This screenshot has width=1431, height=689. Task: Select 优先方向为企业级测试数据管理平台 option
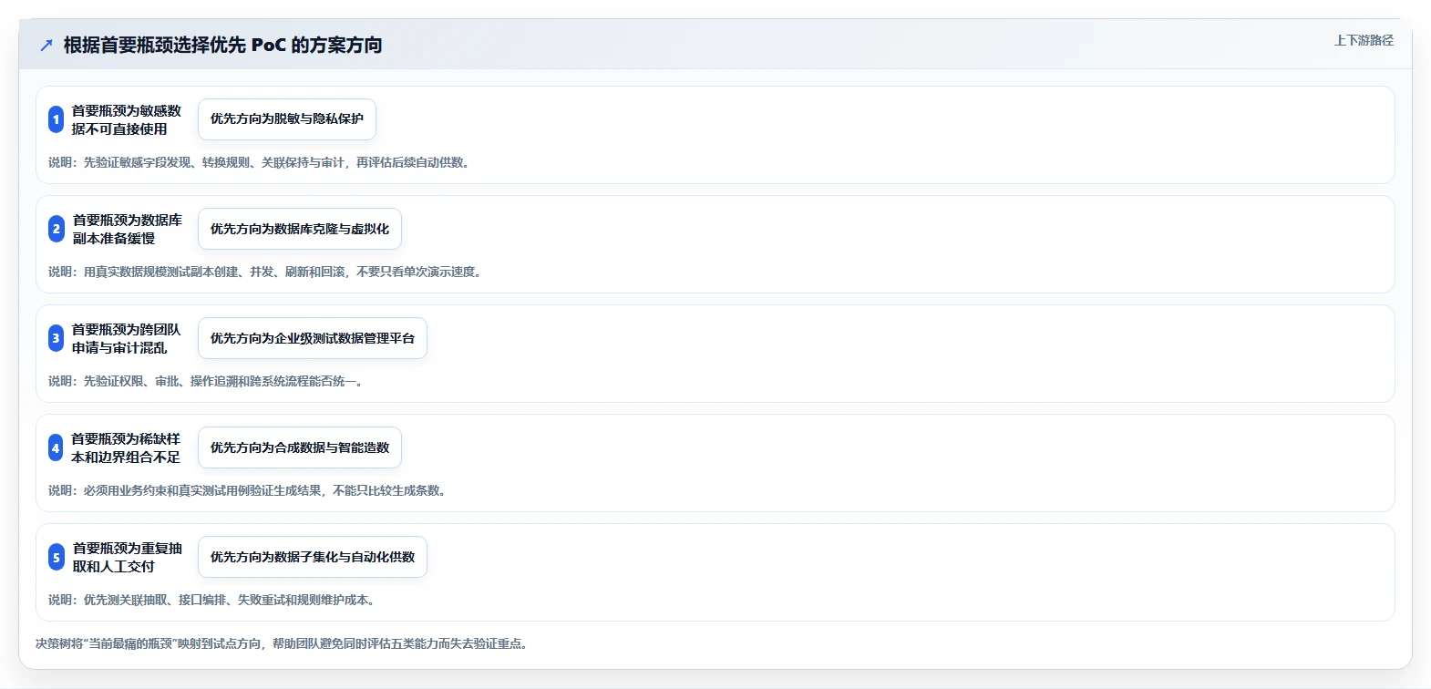313,338
